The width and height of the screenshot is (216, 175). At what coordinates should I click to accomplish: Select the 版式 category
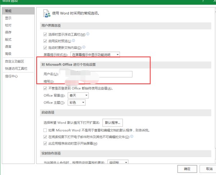tap(18, 39)
